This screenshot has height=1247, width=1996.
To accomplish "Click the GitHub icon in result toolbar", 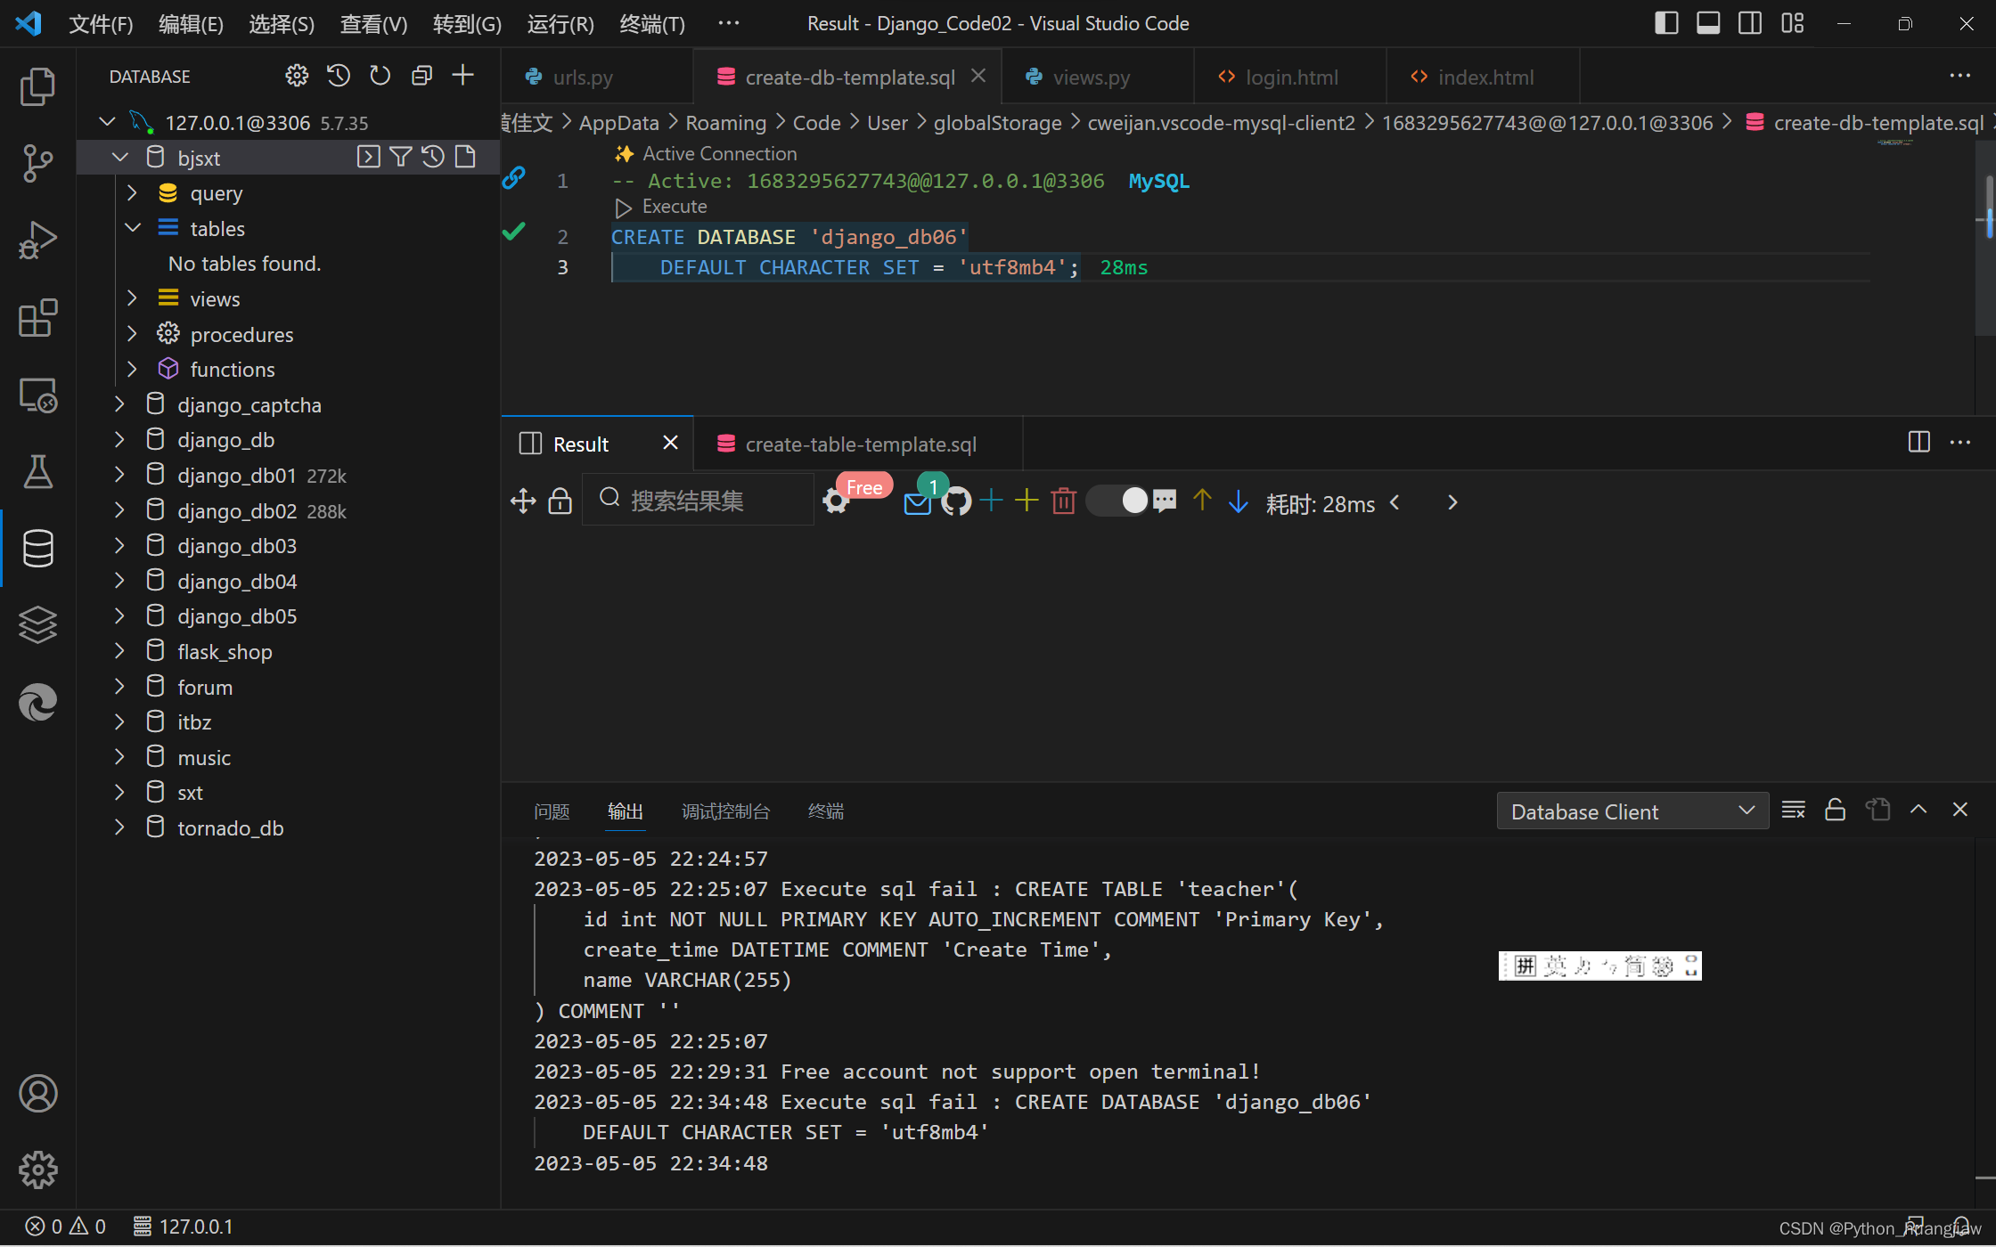I will point(956,502).
